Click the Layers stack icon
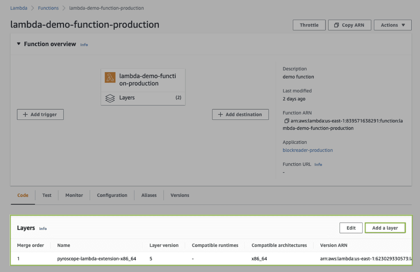 110,98
